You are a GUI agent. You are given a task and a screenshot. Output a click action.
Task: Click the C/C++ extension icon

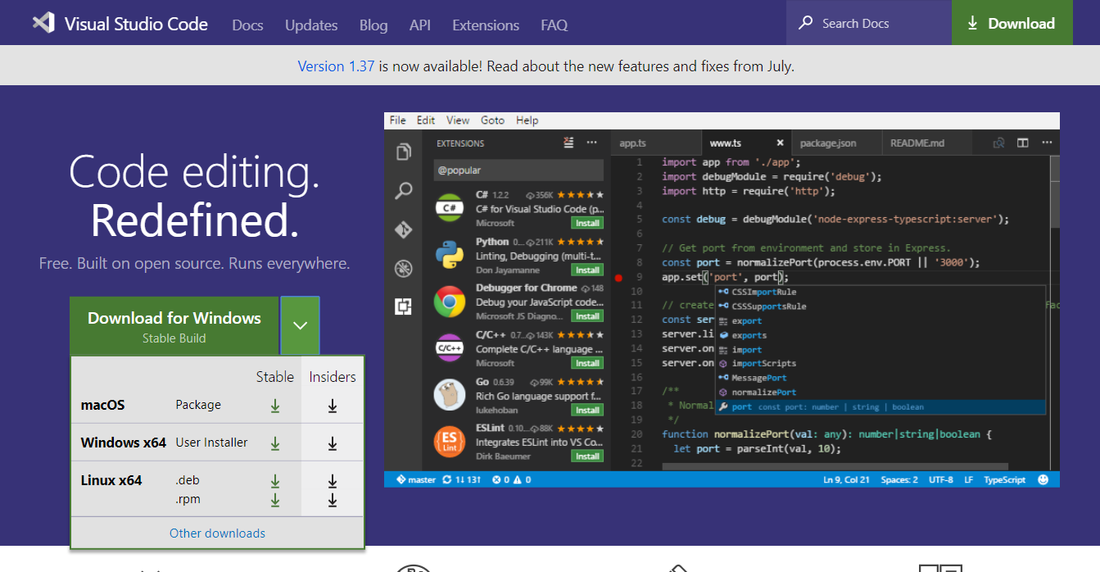(450, 348)
